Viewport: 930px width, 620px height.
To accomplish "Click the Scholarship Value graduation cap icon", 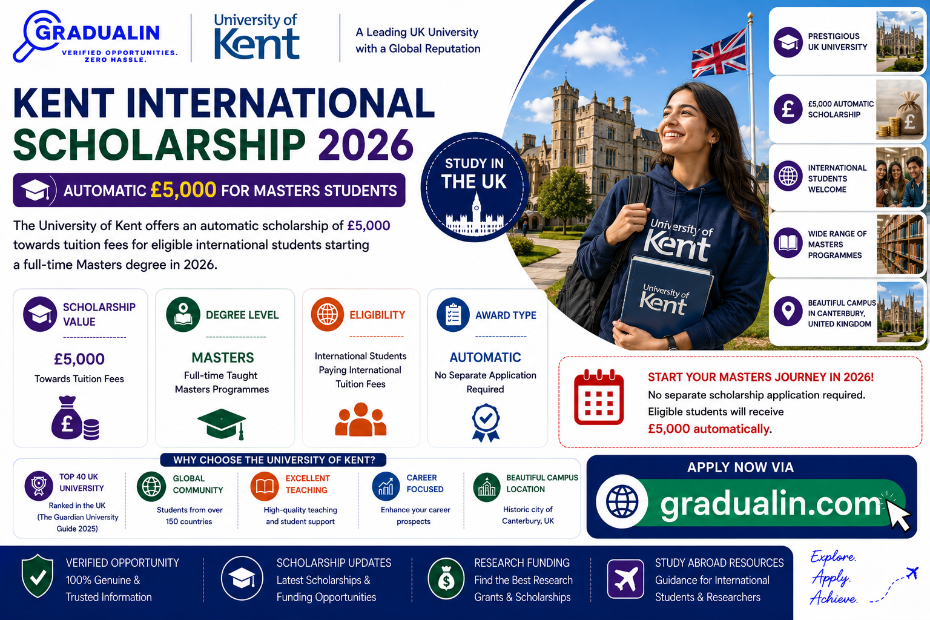I will [40, 314].
